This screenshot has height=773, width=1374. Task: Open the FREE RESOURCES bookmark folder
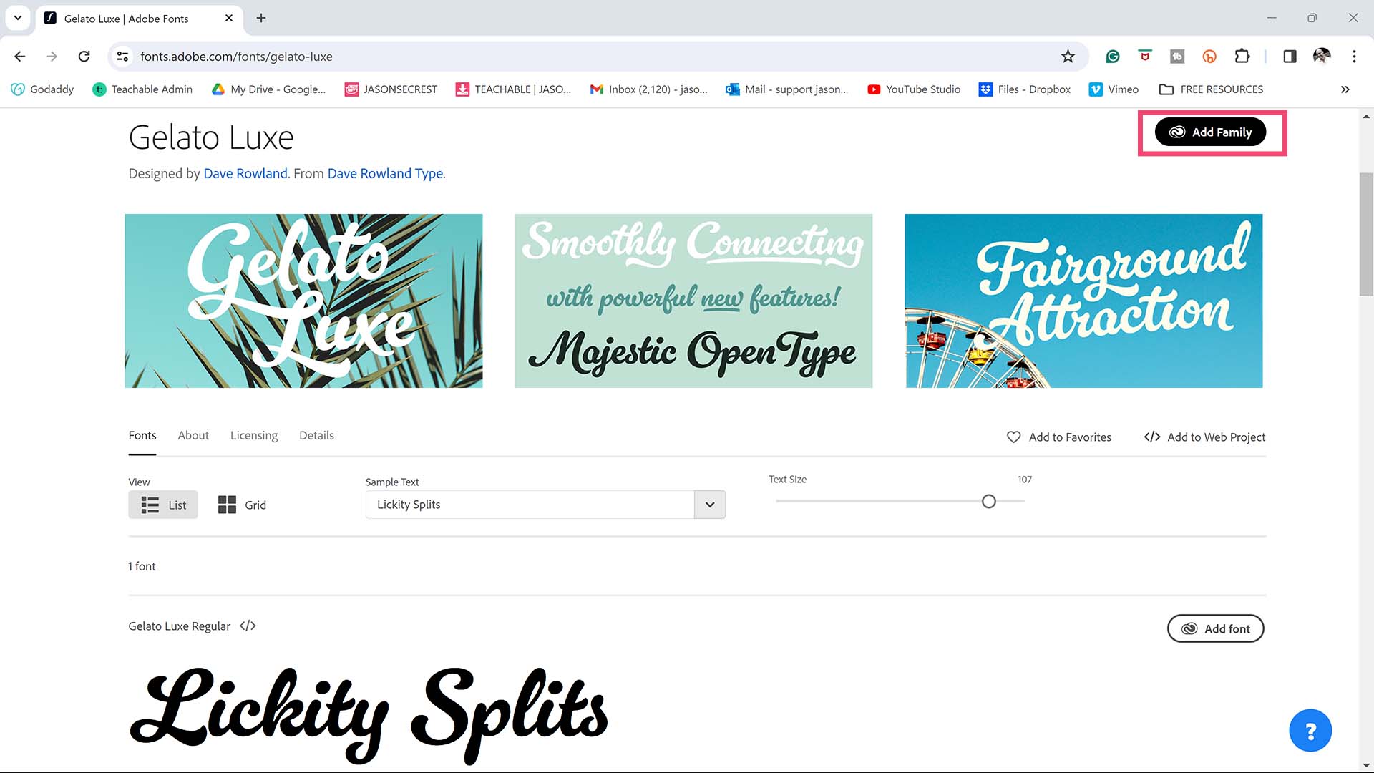click(1212, 89)
